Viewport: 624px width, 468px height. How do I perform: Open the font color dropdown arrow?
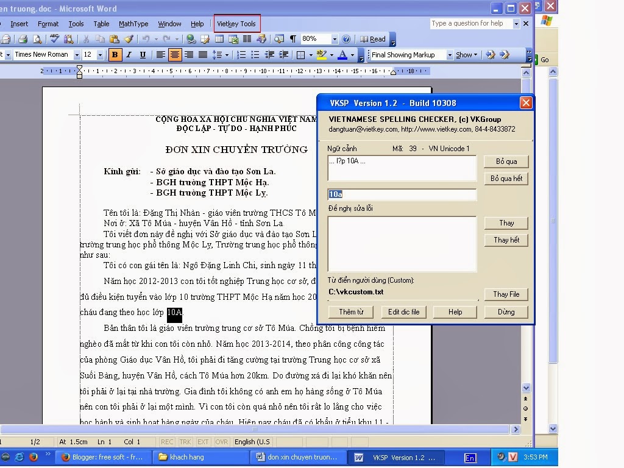[353, 55]
